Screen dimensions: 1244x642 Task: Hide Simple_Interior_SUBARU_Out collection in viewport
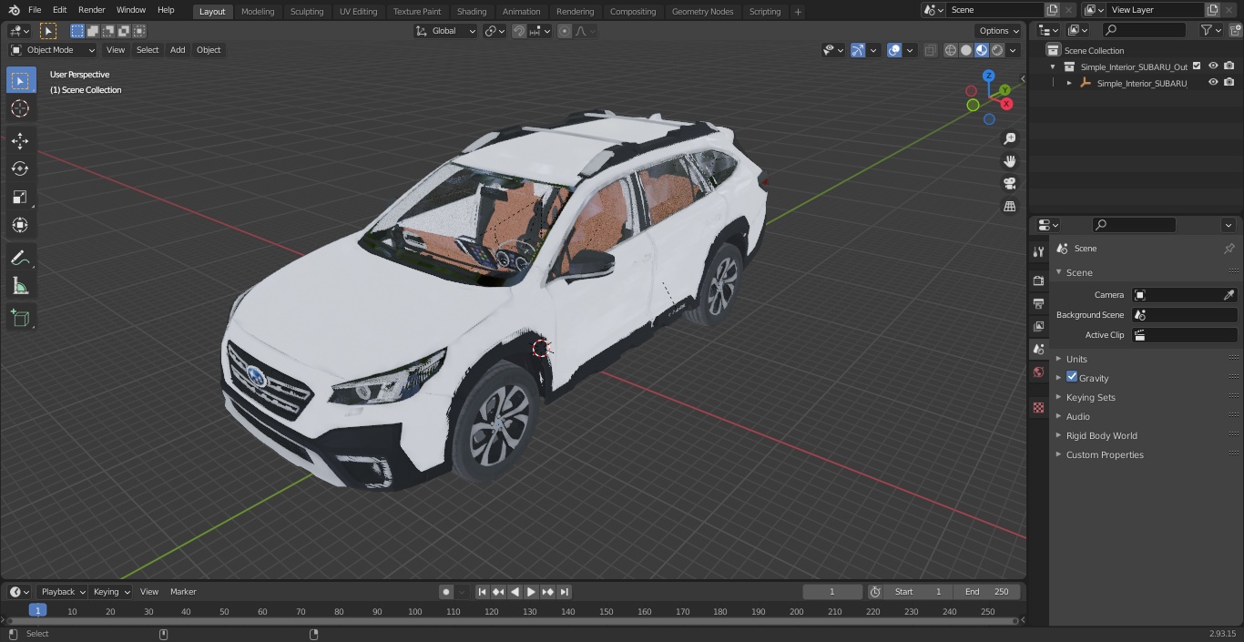point(1213,66)
